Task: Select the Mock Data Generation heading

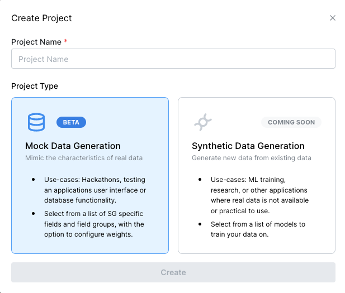Action: point(73,146)
